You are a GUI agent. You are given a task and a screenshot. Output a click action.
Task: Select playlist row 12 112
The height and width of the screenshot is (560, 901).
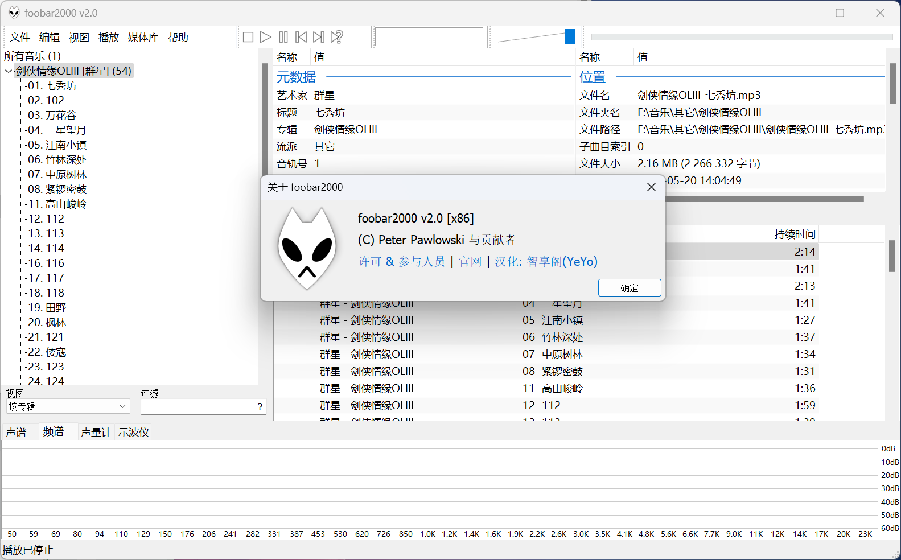pyautogui.click(x=546, y=405)
